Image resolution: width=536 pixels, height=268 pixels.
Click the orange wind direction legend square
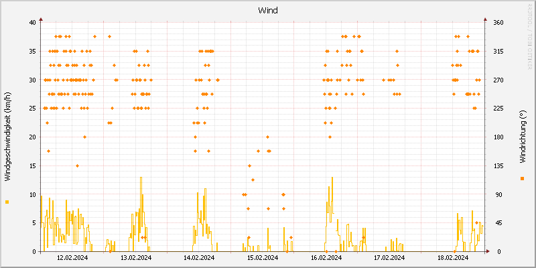click(522, 178)
